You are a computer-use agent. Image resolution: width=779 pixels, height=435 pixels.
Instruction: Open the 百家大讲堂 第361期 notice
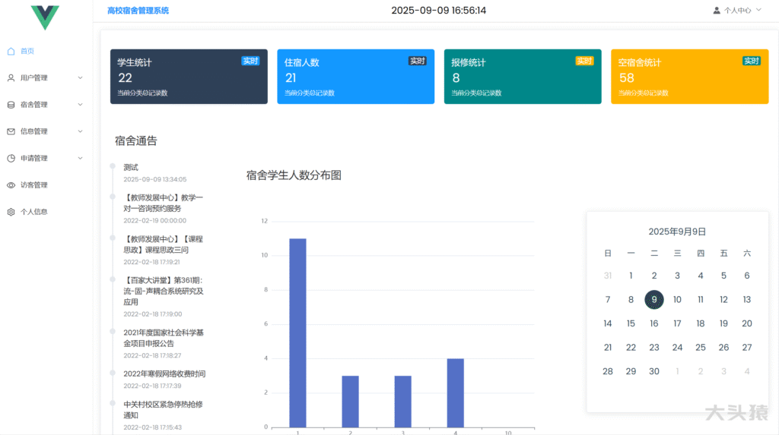pyautogui.click(x=164, y=292)
